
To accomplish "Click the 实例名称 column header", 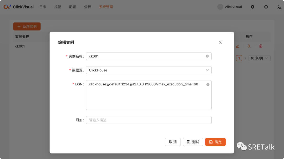I will click(22, 37).
